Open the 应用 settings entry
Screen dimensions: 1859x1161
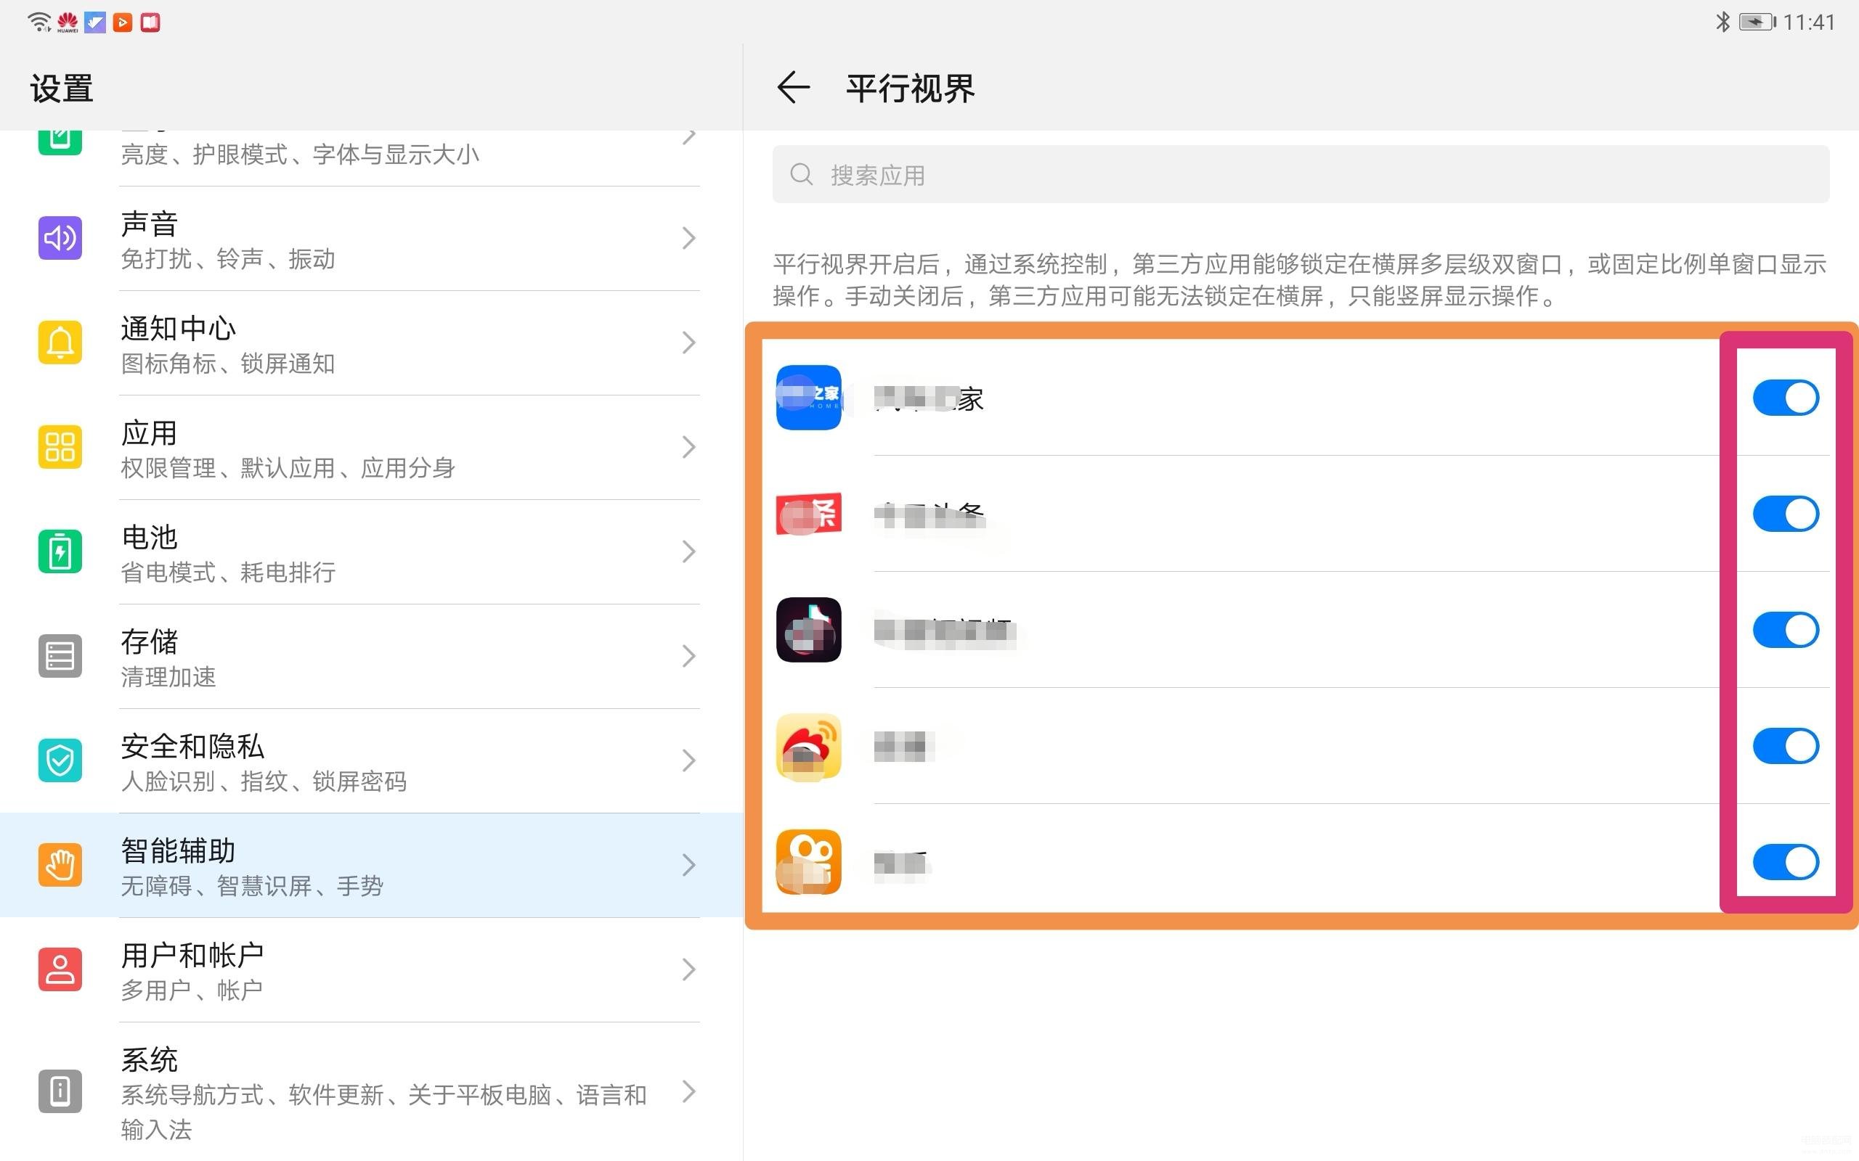(x=371, y=447)
